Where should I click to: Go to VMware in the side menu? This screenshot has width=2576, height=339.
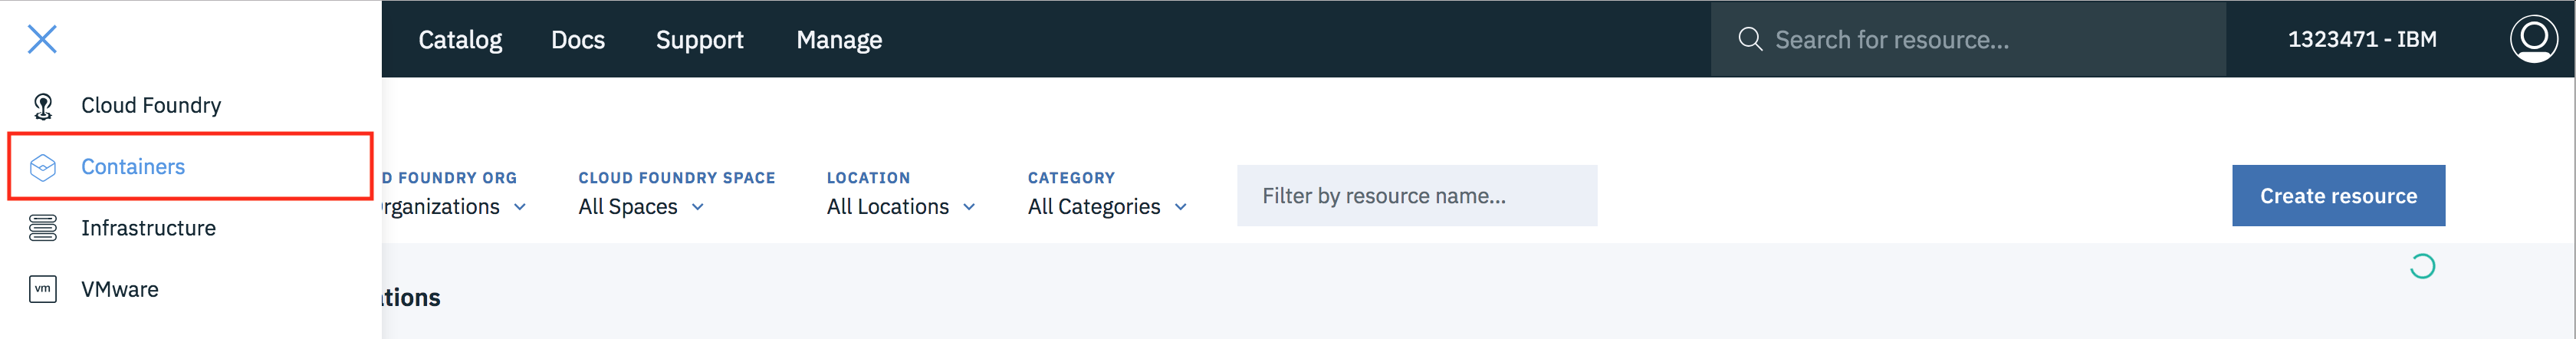(120, 289)
